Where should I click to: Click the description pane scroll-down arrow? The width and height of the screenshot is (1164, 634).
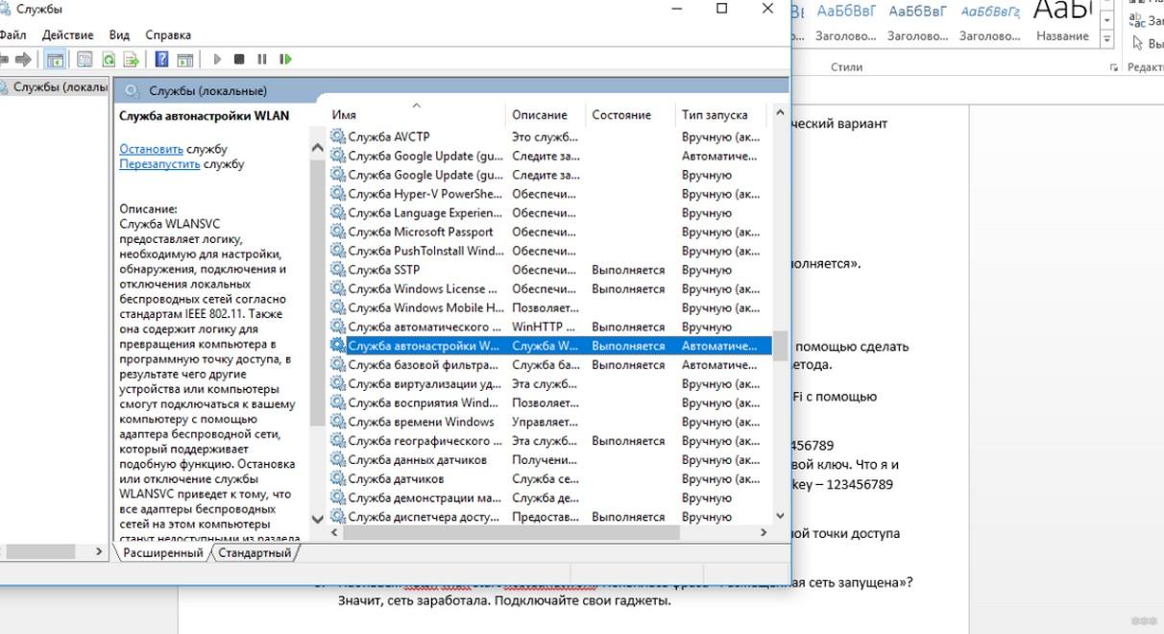[x=318, y=520]
